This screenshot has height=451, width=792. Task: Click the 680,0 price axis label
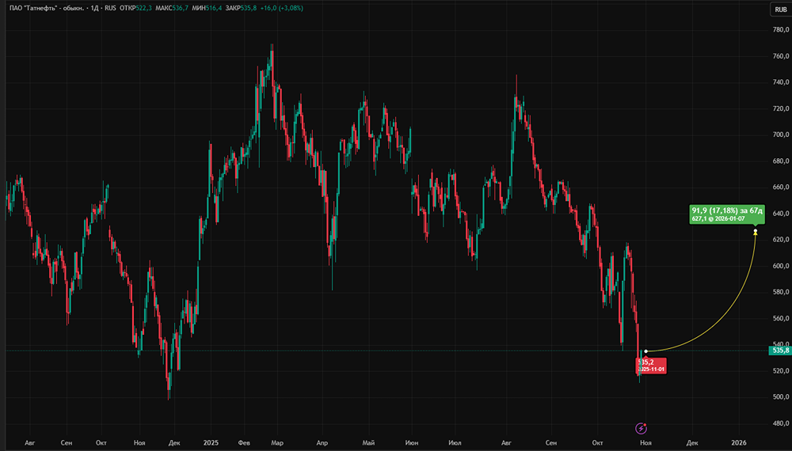[x=780, y=161]
